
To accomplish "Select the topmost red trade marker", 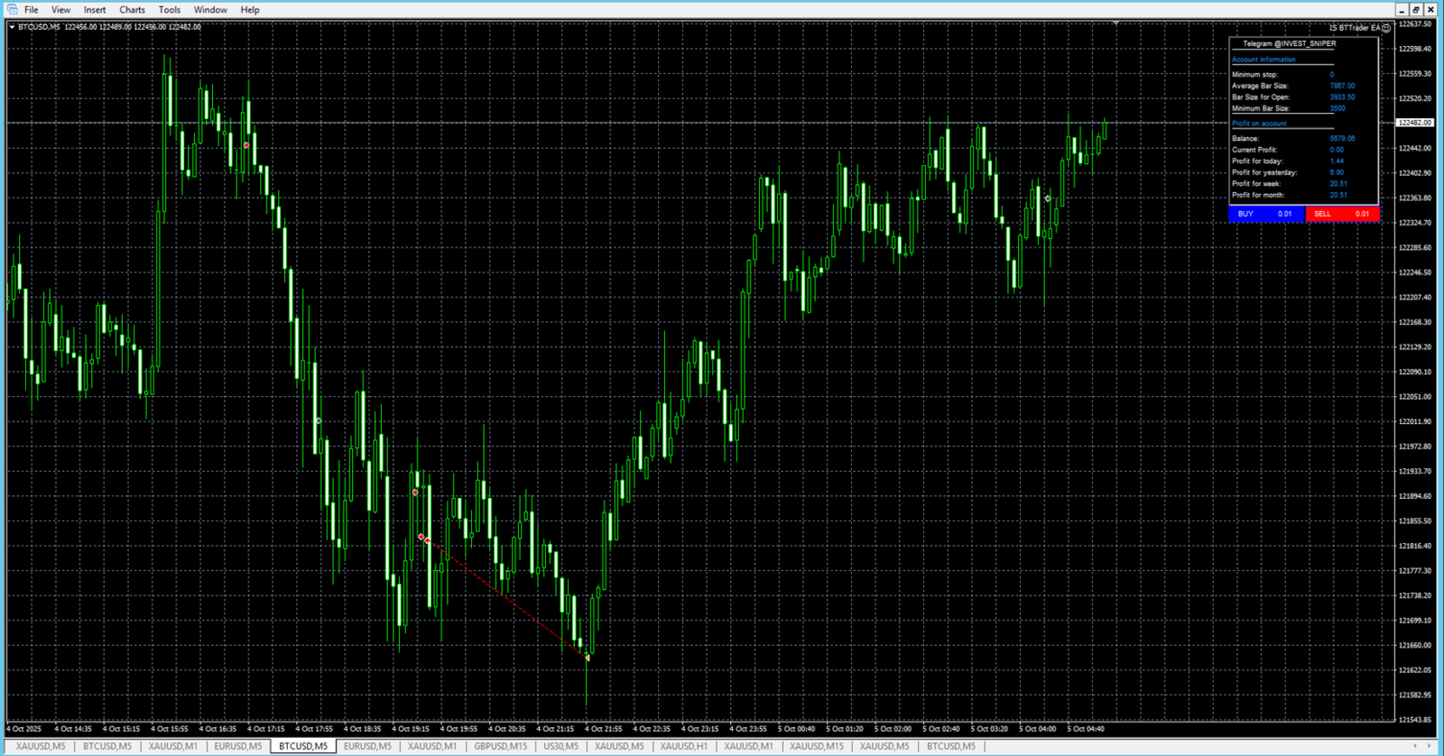I will 246,145.
